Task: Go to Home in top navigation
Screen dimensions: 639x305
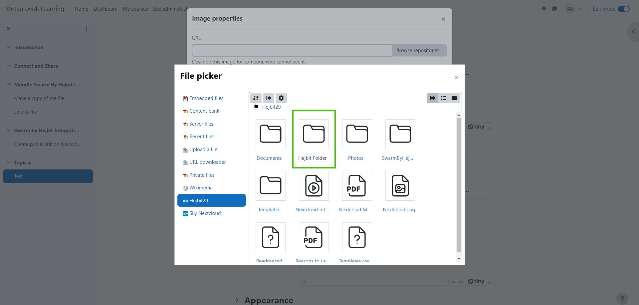Action: point(82,9)
